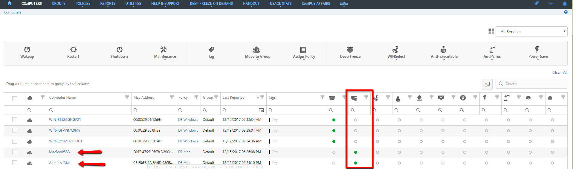Click the blue help question mark icon
Screen dimensions: 573x169
(x=566, y=12)
